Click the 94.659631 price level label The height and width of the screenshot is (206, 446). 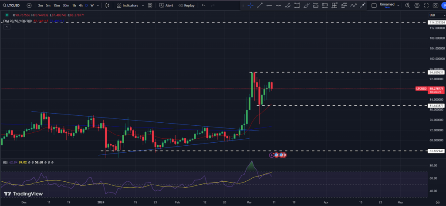point(436,72)
